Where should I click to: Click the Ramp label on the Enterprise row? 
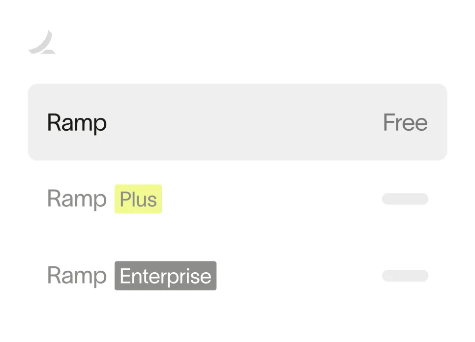pyautogui.click(x=77, y=276)
